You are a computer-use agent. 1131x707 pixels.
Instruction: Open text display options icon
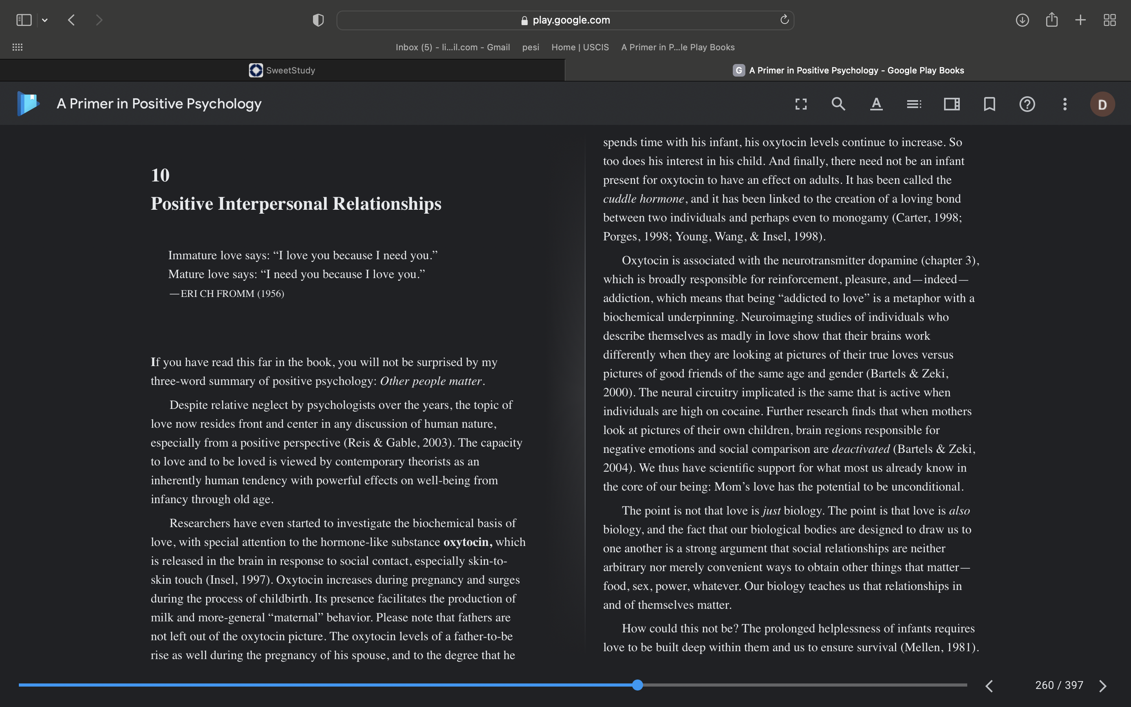876,104
